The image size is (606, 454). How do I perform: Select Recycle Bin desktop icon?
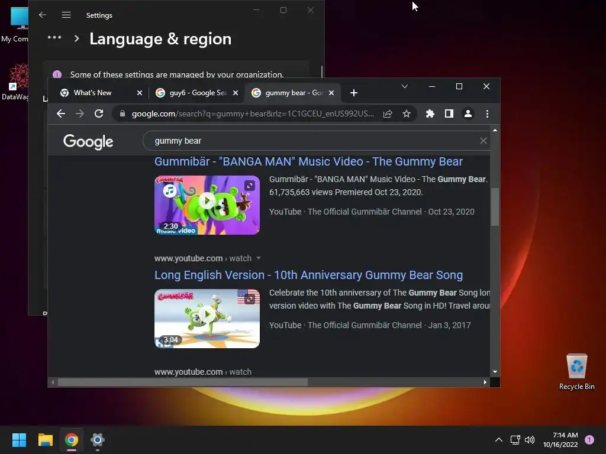click(x=576, y=371)
